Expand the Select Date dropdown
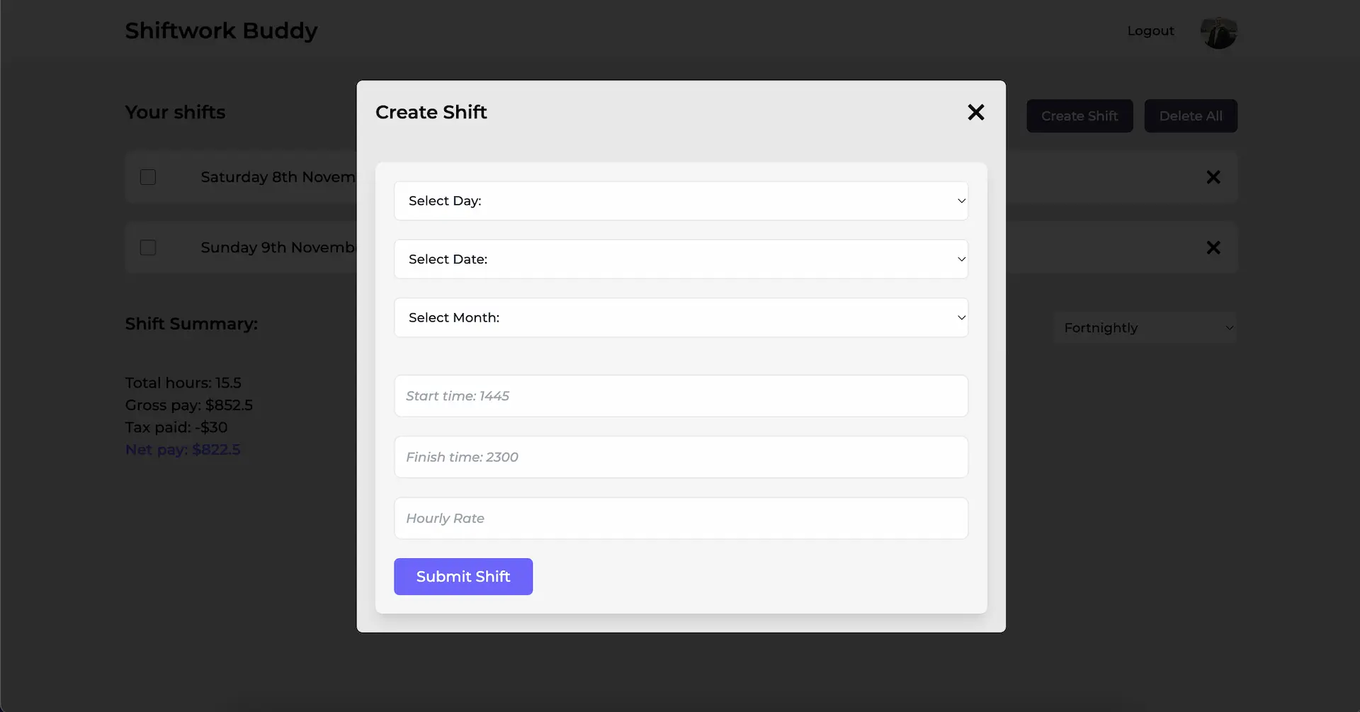 pos(681,259)
